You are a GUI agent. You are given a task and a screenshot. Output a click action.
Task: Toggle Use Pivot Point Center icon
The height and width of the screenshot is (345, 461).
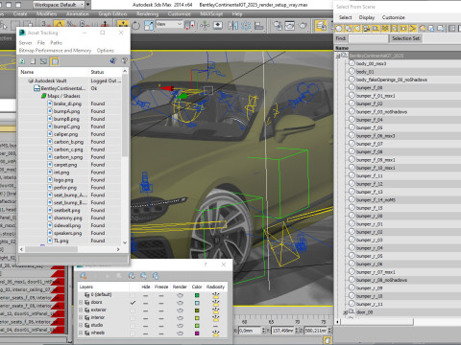coord(190,26)
